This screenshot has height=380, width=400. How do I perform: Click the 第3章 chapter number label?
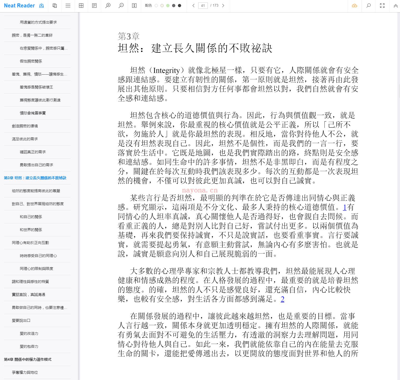click(x=128, y=36)
